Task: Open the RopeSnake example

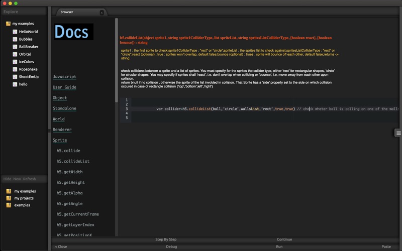Action: click(28, 69)
